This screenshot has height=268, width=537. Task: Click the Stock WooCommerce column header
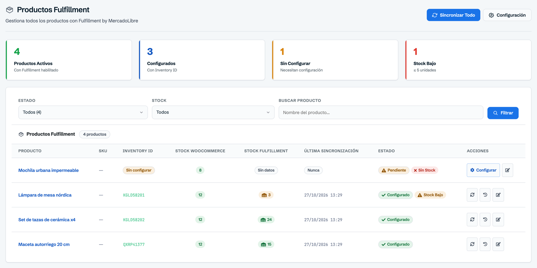pos(200,151)
